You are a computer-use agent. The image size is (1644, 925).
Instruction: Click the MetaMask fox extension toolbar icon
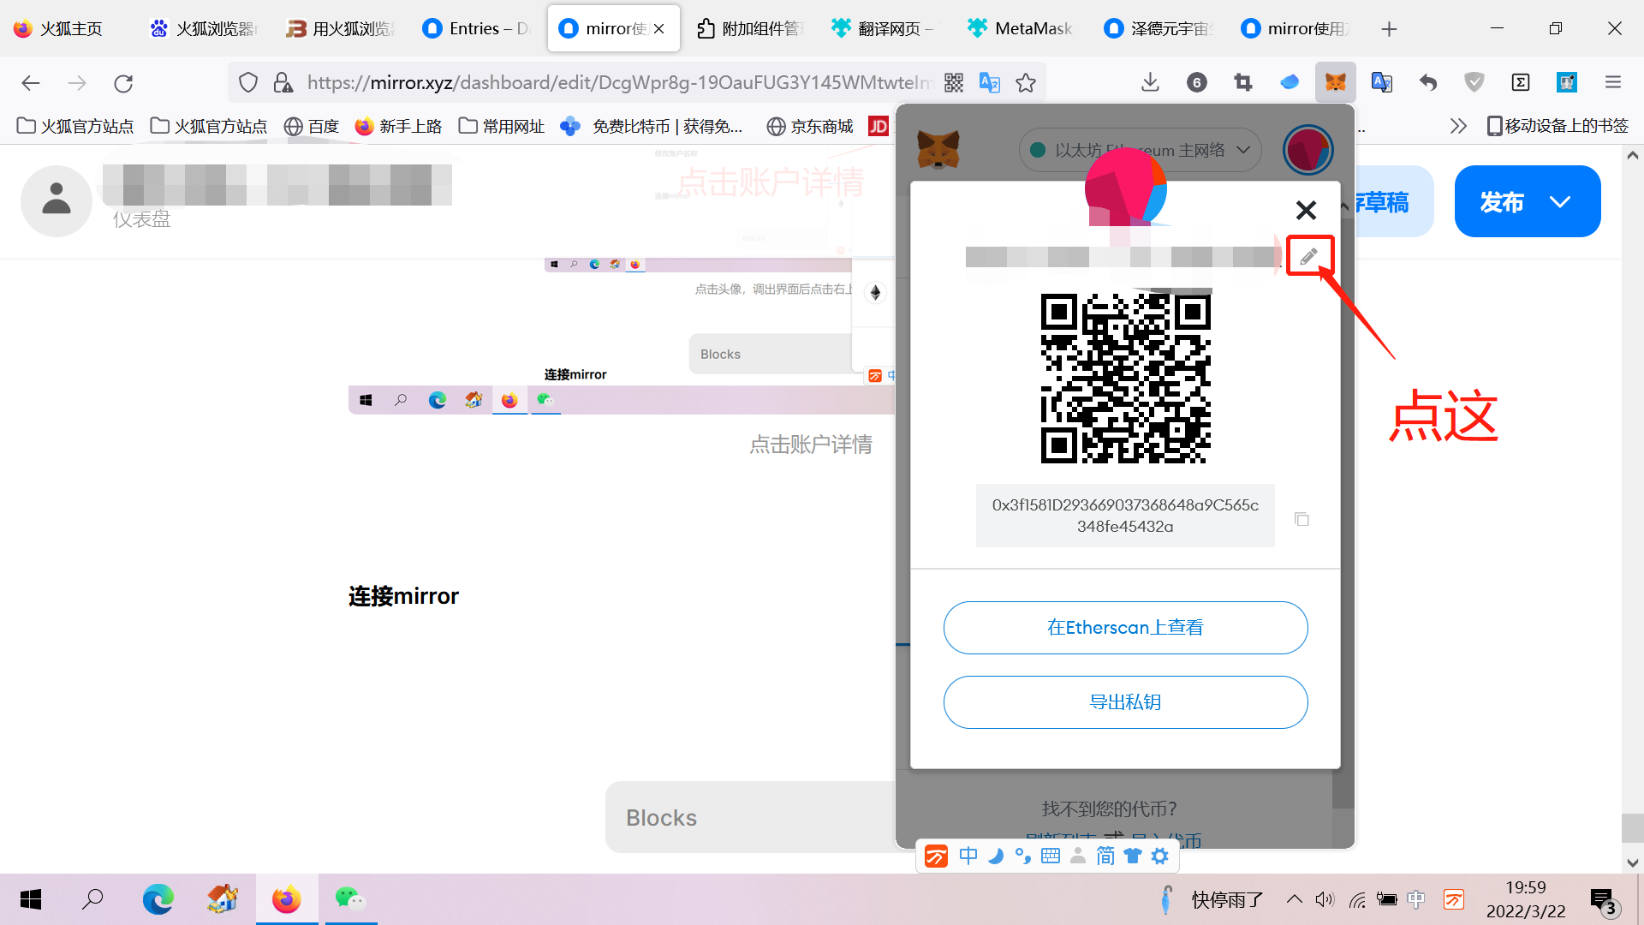tap(1335, 82)
